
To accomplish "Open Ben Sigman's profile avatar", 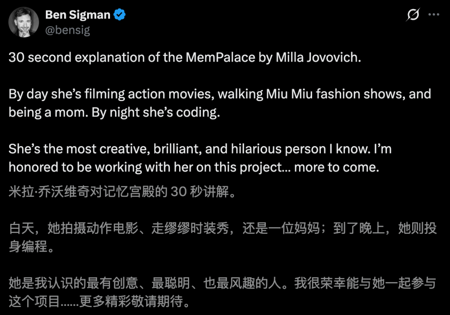I will (x=24, y=22).
